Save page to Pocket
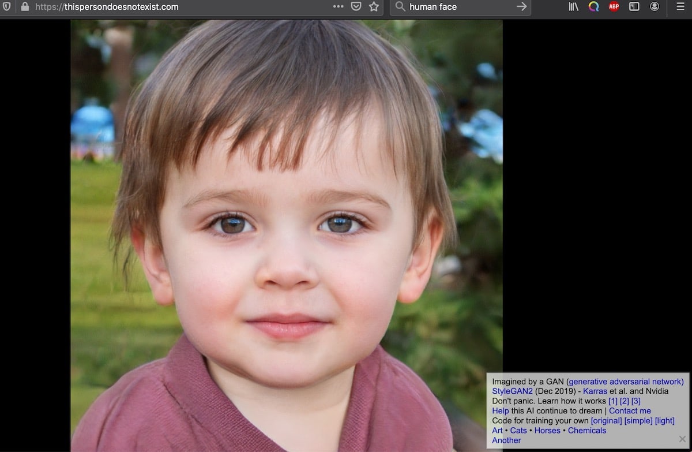This screenshot has height=452, width=692. [356, 7]
